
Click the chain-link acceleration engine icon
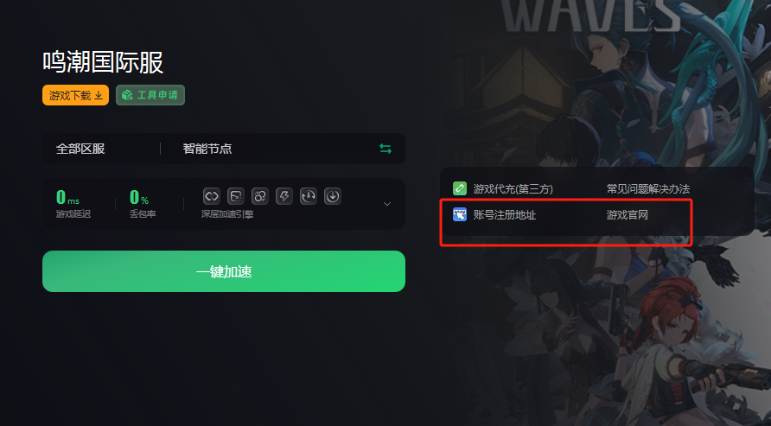tap(212, 196)
